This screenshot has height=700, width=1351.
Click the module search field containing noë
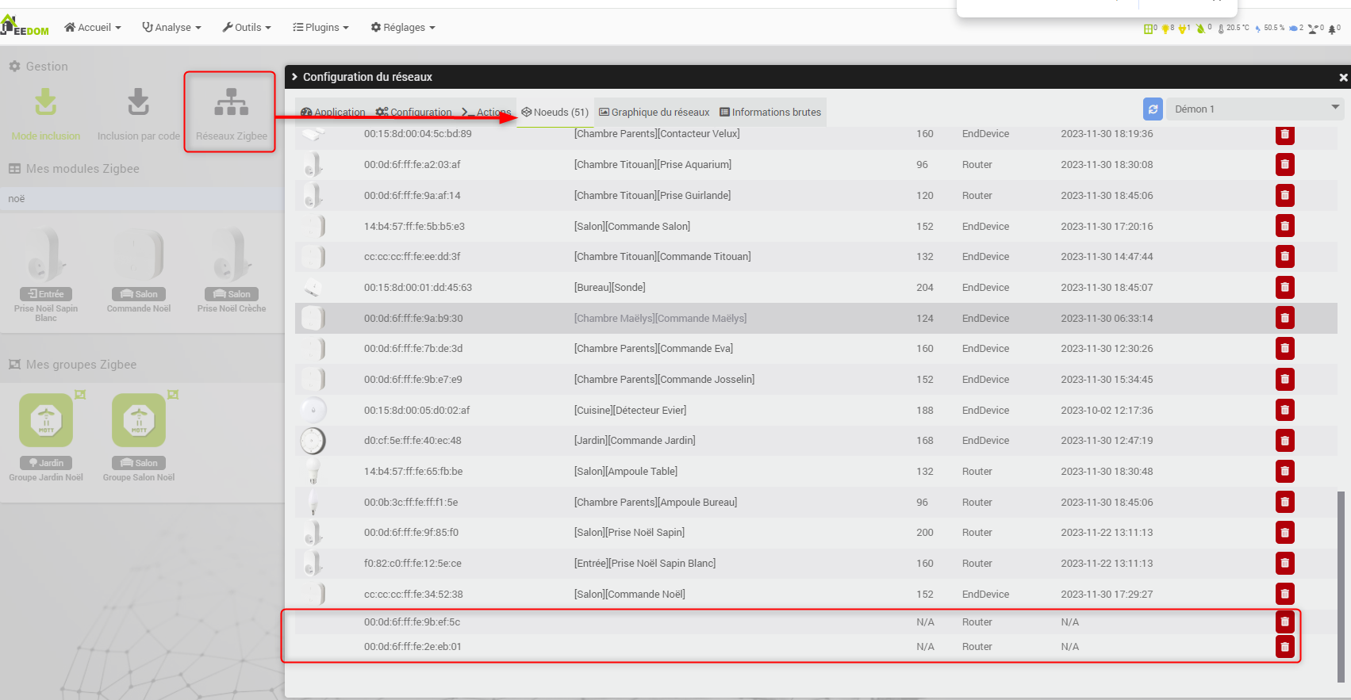pos(143,199)
